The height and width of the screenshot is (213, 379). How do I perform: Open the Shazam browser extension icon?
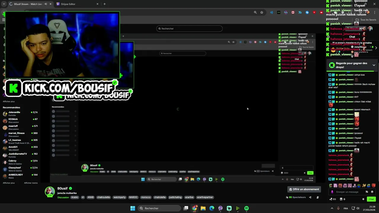(307, 12)
